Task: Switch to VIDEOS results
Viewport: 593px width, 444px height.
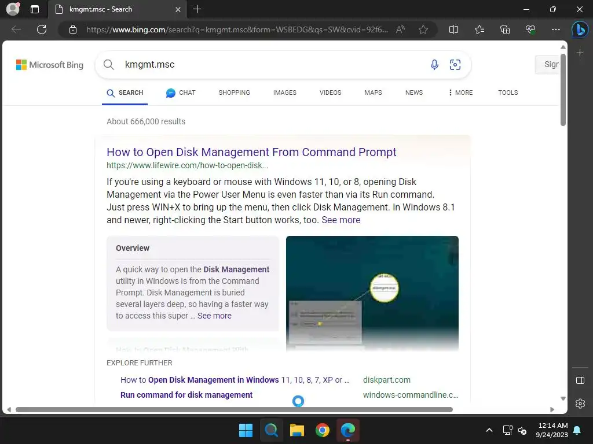Action: click(x=330, y=92)
